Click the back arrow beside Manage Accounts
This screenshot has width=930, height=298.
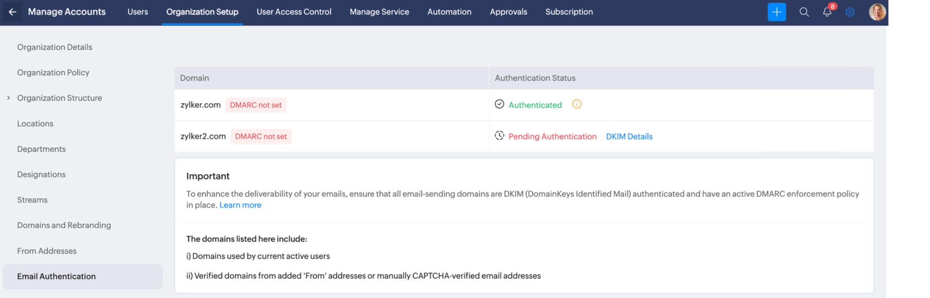12,12
